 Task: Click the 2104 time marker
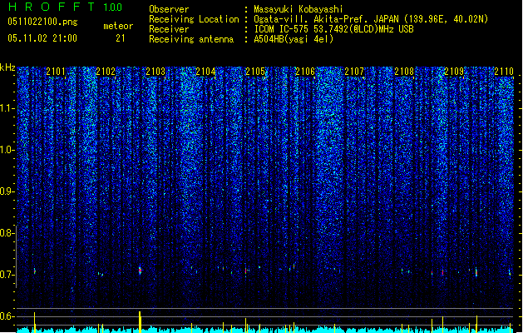(205, 71)
